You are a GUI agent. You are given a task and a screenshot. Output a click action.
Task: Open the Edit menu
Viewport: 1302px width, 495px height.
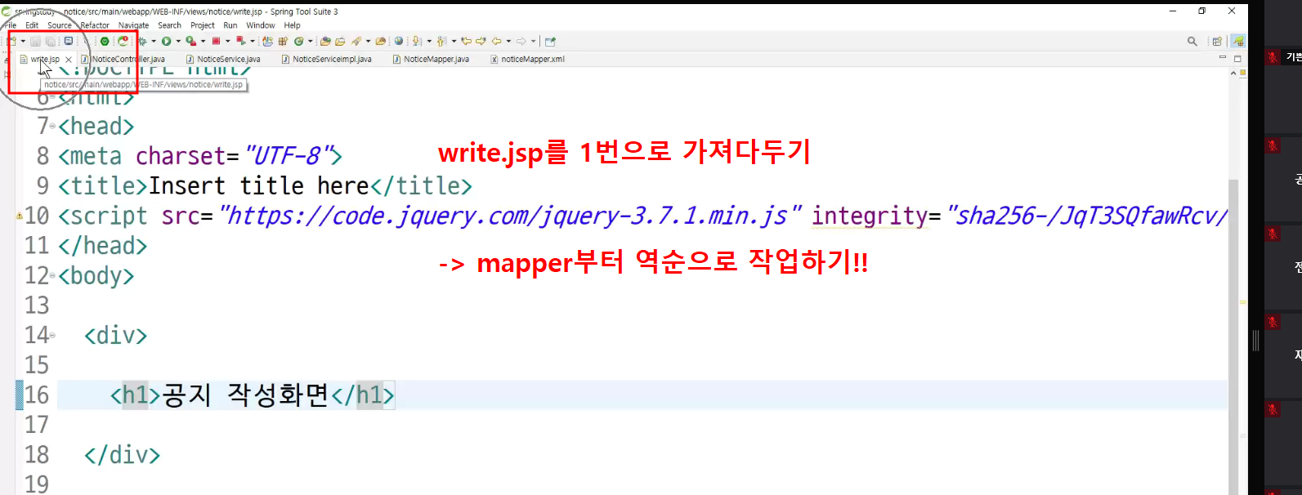(32, 25)
